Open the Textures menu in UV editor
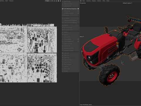The height and width of the screenshot is (106, 141). [11, 1]
